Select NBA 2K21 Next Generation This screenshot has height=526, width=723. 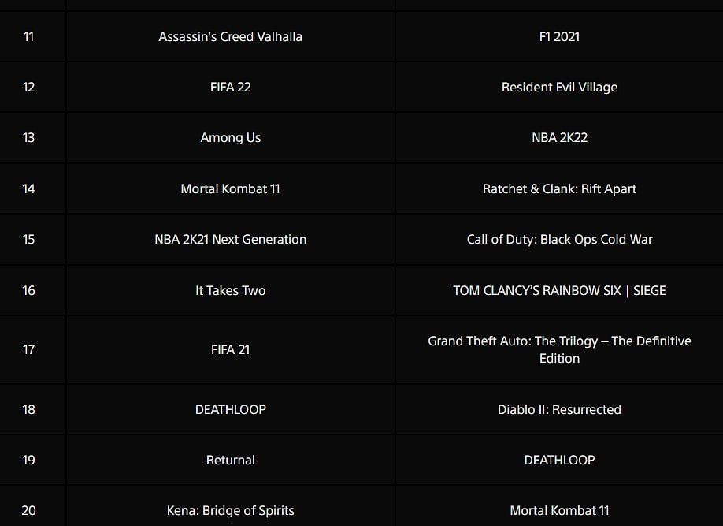click(x=230, y=239)
